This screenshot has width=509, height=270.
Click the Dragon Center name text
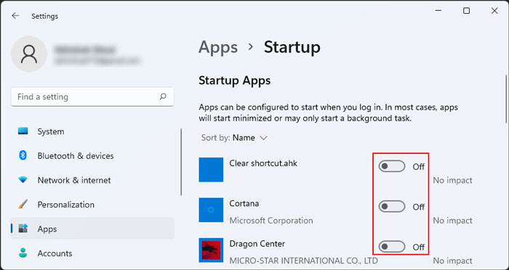[x=257, y=244]
